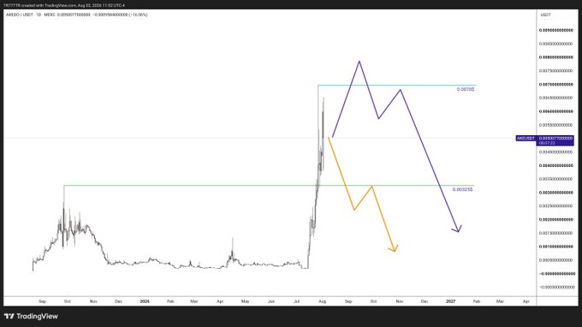Click the blue current-price tag on the axis

tap(555, 140)
